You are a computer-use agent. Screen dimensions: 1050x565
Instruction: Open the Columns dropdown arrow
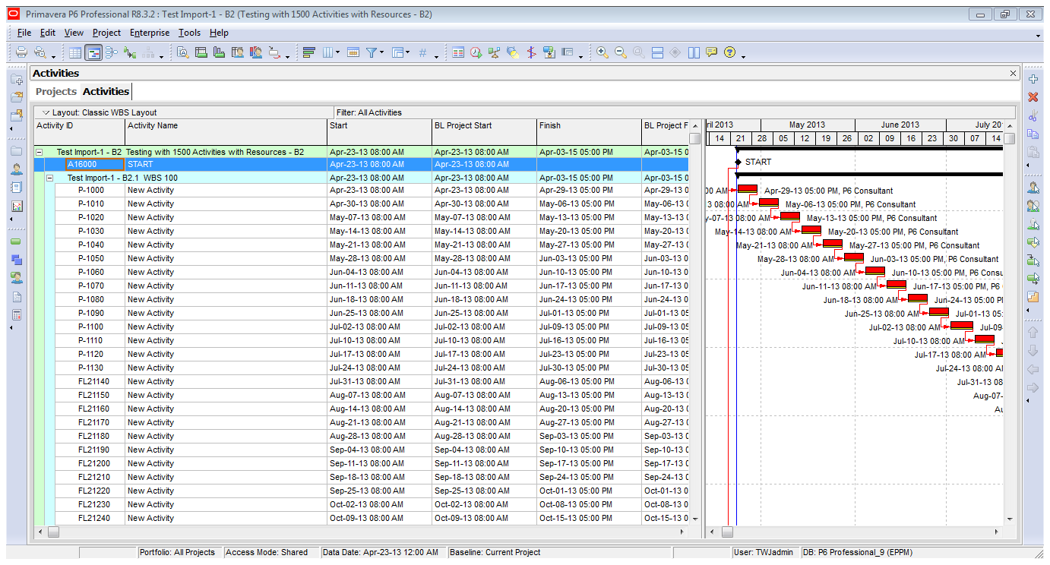pos(339,53)
